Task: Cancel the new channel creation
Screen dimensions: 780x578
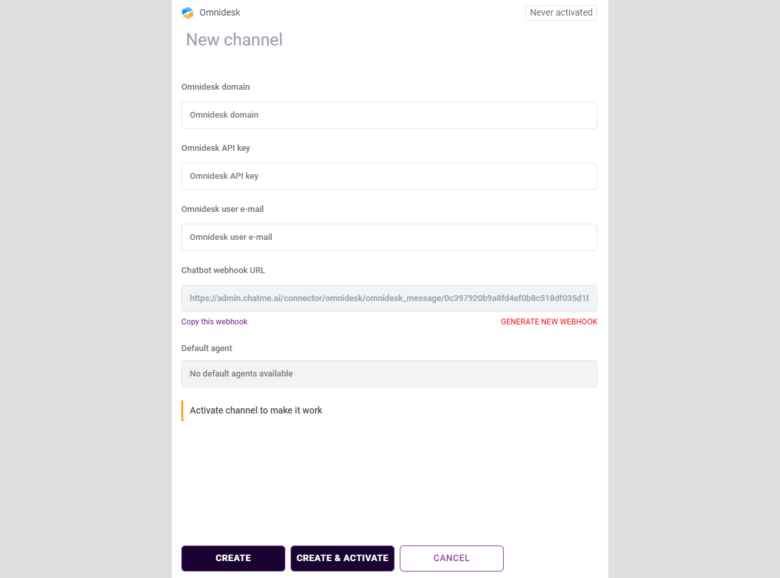Action: coord(451,558)
